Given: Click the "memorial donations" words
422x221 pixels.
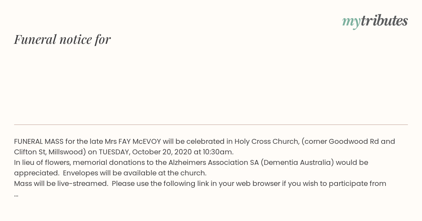Looking at the screenshot, I should click(105, 162).
